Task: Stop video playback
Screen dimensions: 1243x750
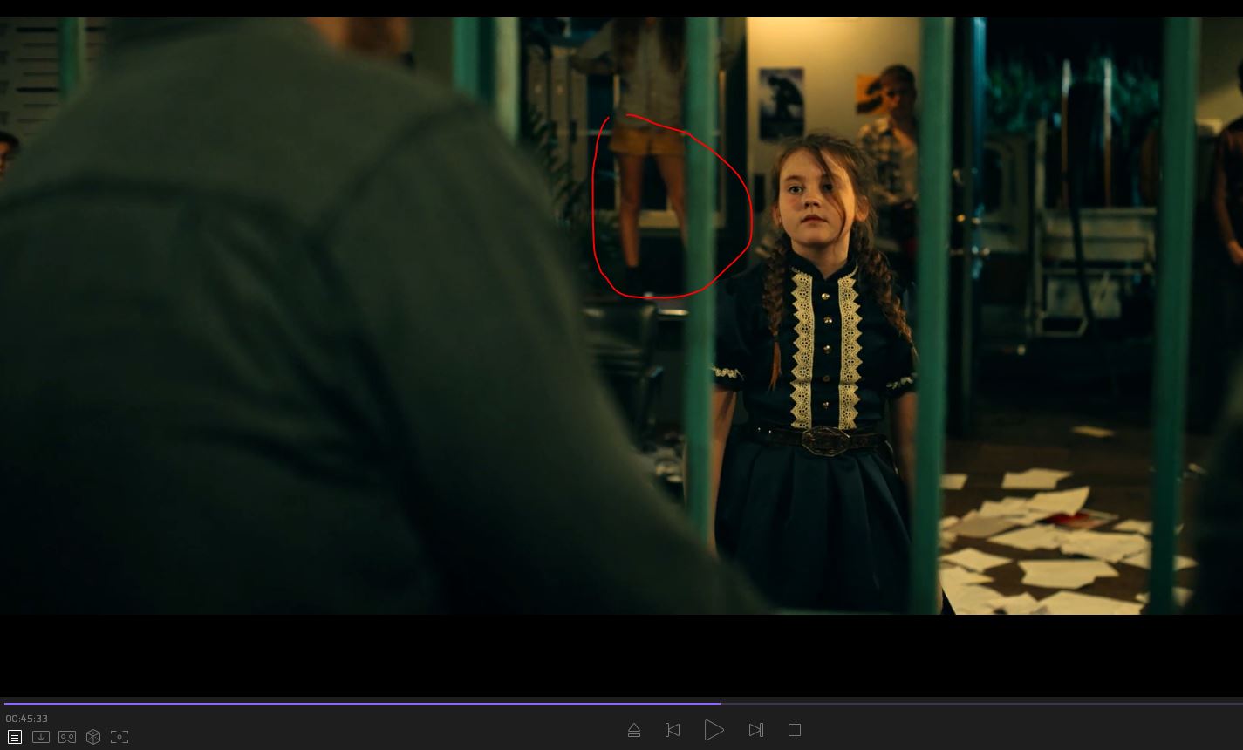Action: tap(795, 730)
